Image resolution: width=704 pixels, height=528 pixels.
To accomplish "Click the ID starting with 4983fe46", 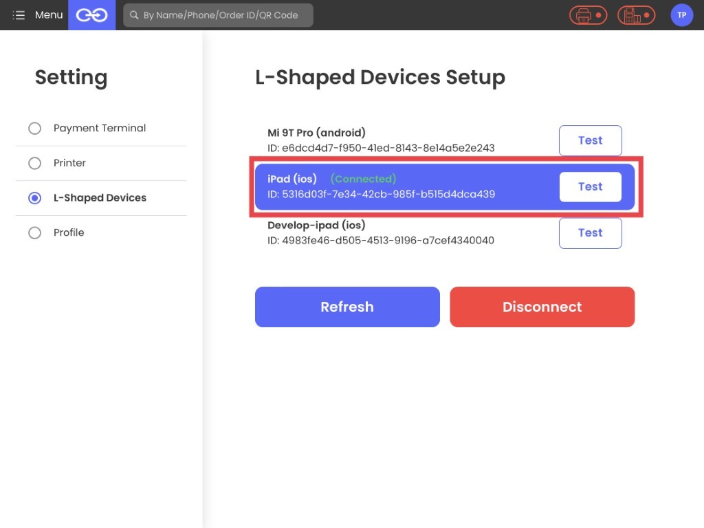I will (x=381, y=241).
